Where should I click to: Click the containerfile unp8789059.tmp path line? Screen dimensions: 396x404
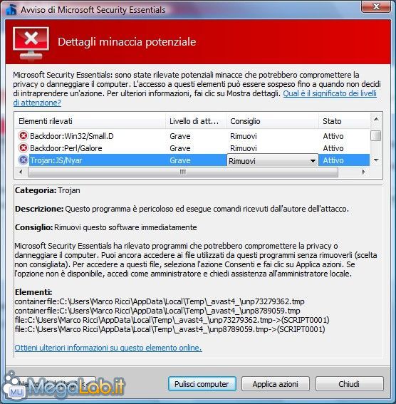pos(157,311)
